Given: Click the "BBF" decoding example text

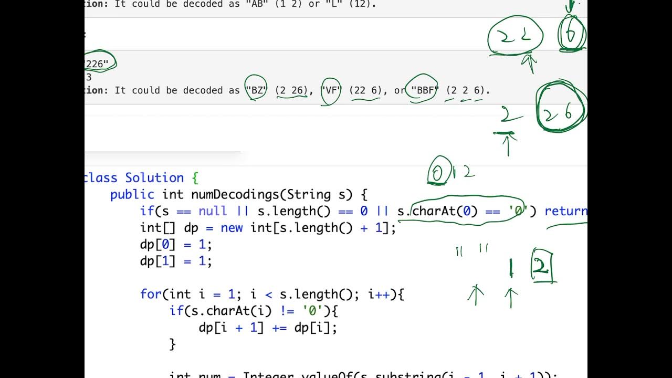Looking at the screenshot, I should (425, 90).
